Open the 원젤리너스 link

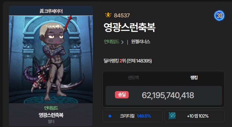[x=141, y=42]
